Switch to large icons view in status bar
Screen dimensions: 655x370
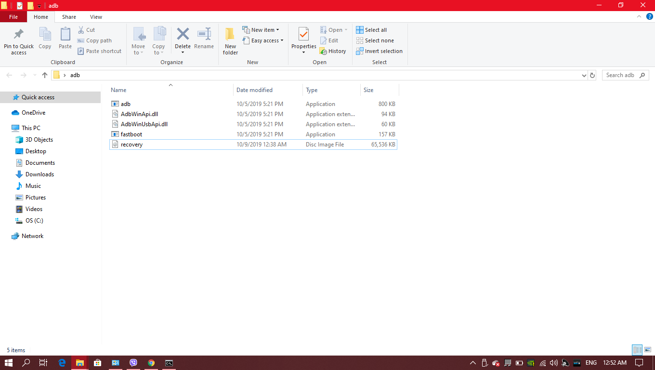(648, 350)
